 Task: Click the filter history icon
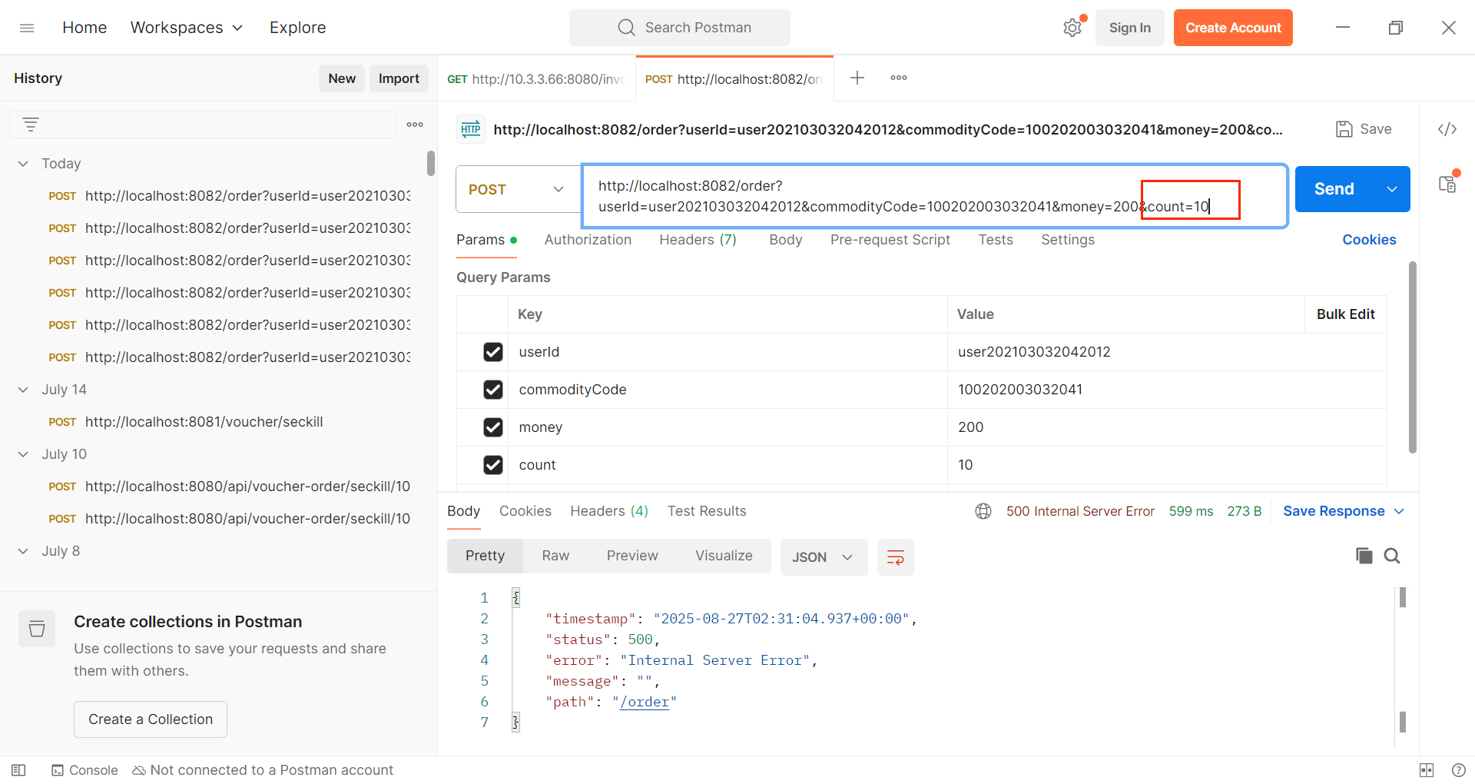[31, 125]
